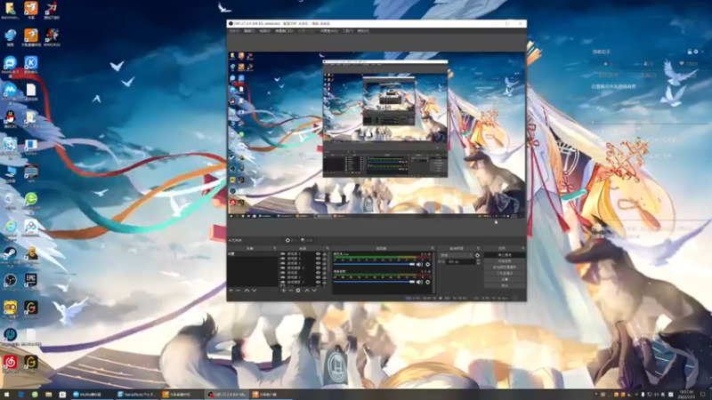The image size is (712, 400).
Task: Open transition properties gear in Scene Transitions
Action: pyautogui.click(x=477, y=255)
